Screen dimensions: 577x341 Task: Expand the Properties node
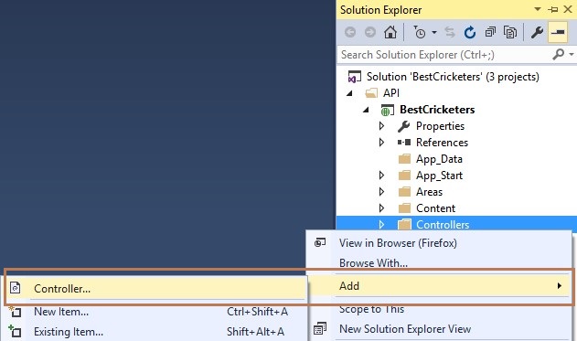pyautogui.click(x=381, y=126)
